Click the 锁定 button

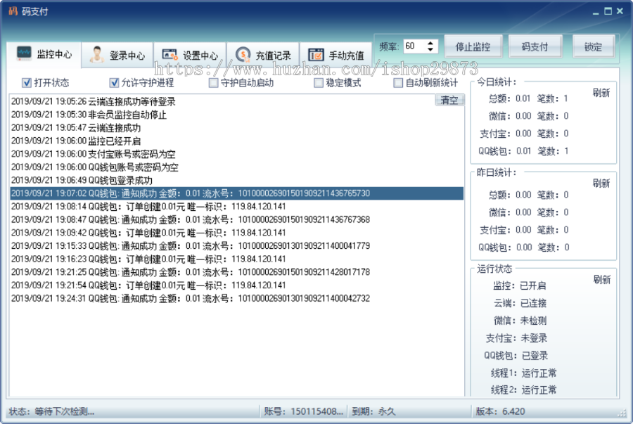tap(594, 47)
